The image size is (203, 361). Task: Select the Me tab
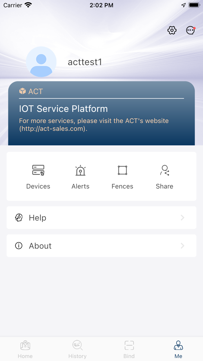tap(178, 349)
